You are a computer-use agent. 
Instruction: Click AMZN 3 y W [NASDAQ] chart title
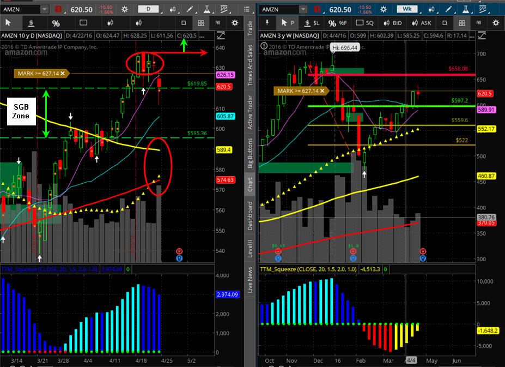[x=289, y=35]
